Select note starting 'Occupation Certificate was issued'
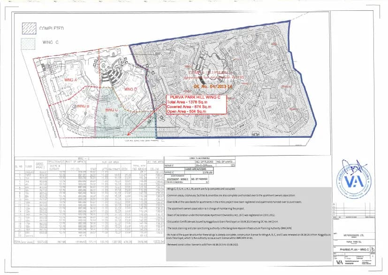 (x=223, y=221)
